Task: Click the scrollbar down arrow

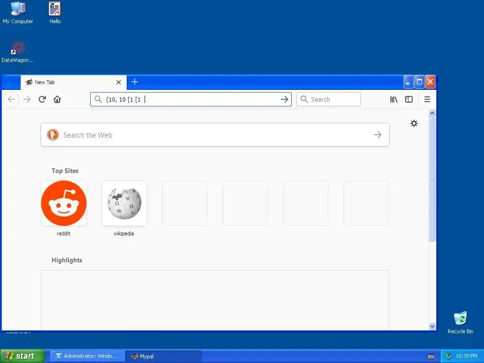Action: (x=432, y=326)
